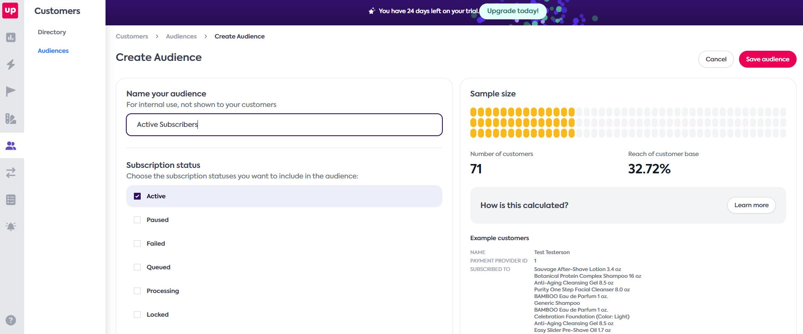Click Upgrade today! button
The image size is (803, 334).
[513, 11]
